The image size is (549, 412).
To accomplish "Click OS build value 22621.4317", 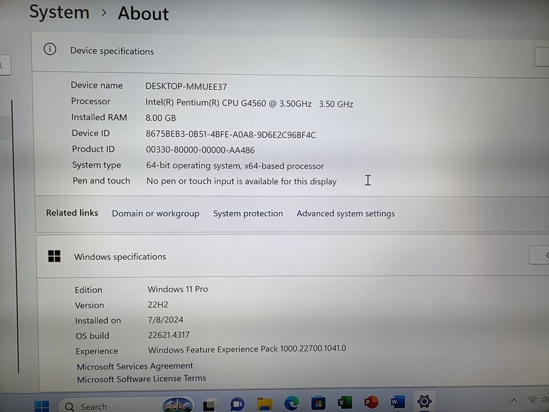I will (168, 335).
